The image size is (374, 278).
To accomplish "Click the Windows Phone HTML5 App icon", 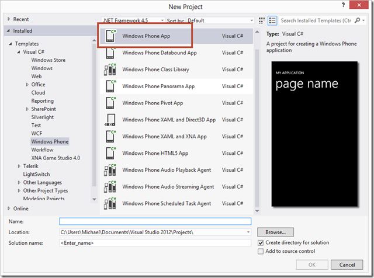I will coord(110,153).
